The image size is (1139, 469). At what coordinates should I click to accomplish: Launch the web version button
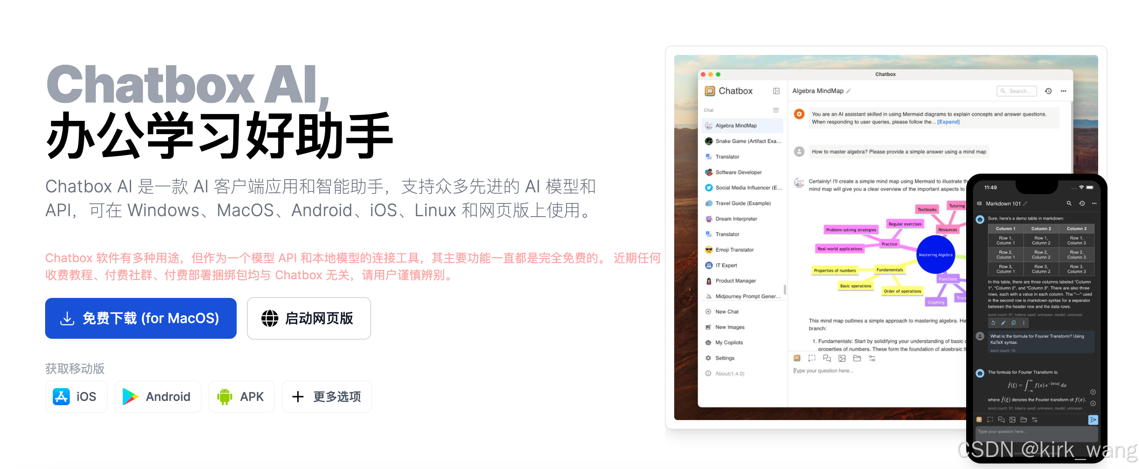(x=309, y=318)
